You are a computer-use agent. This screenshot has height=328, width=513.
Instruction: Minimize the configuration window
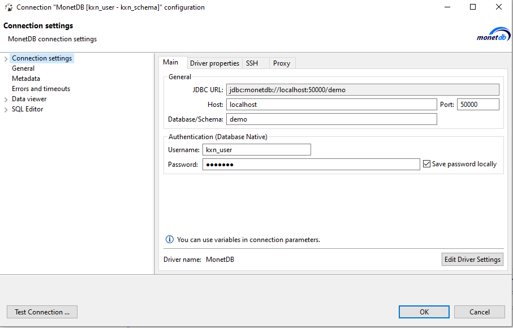click(x=447, y=7)
